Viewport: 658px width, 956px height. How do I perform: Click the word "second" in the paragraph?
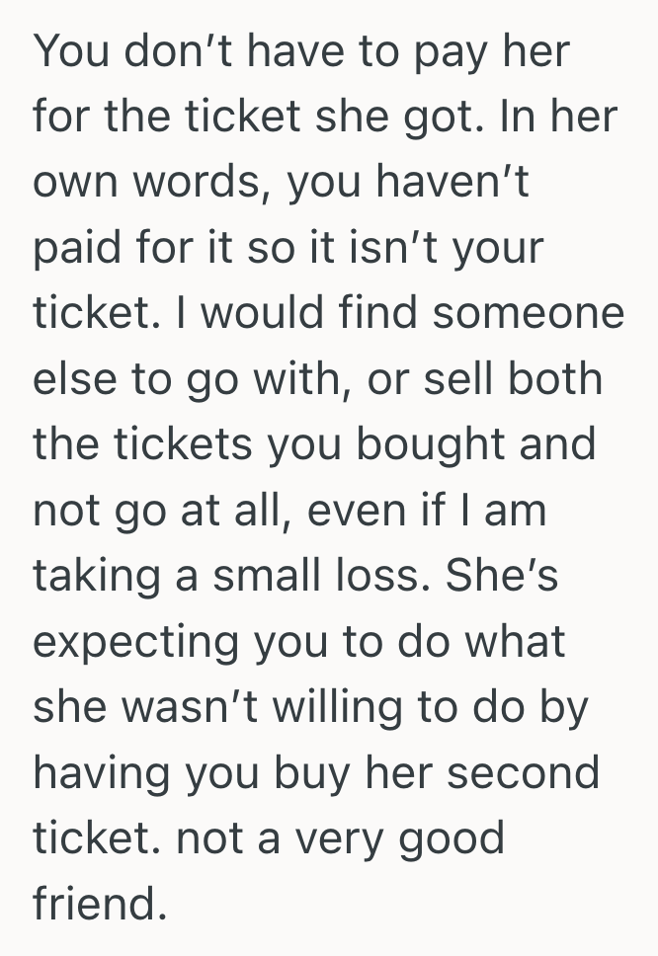(526, 771)
